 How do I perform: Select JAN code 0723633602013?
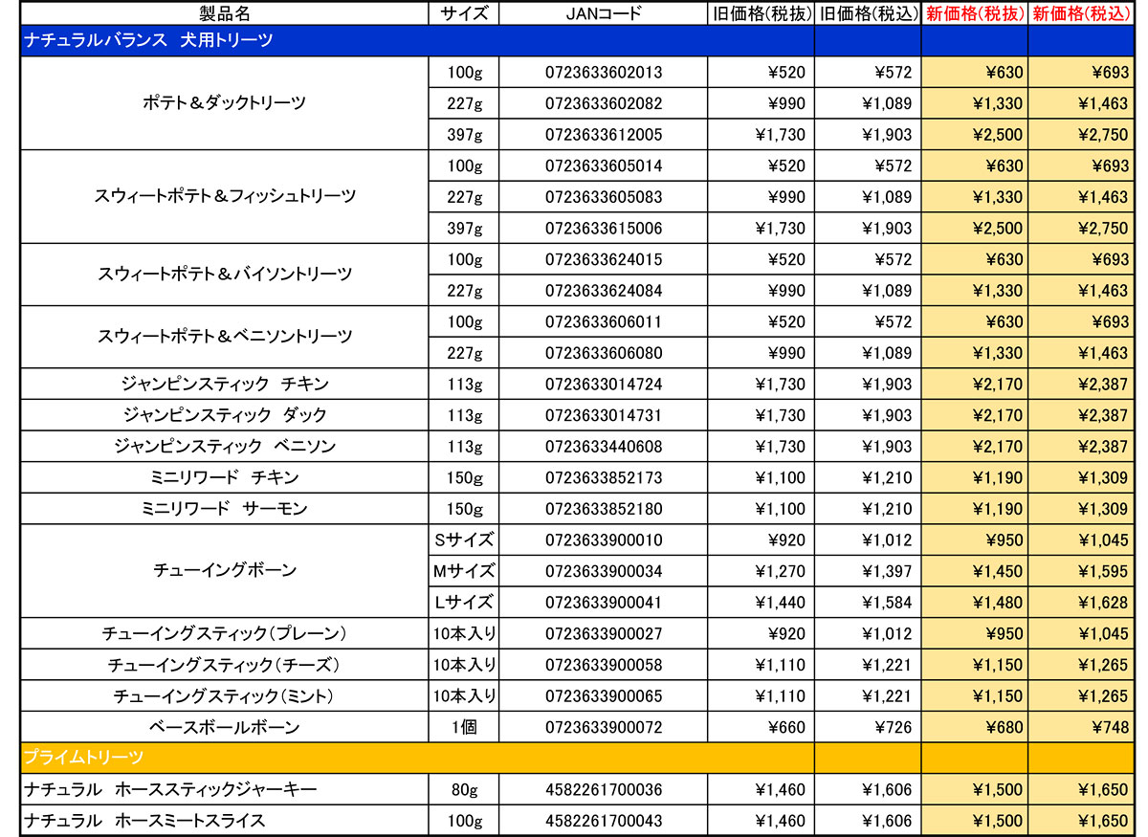604,72
